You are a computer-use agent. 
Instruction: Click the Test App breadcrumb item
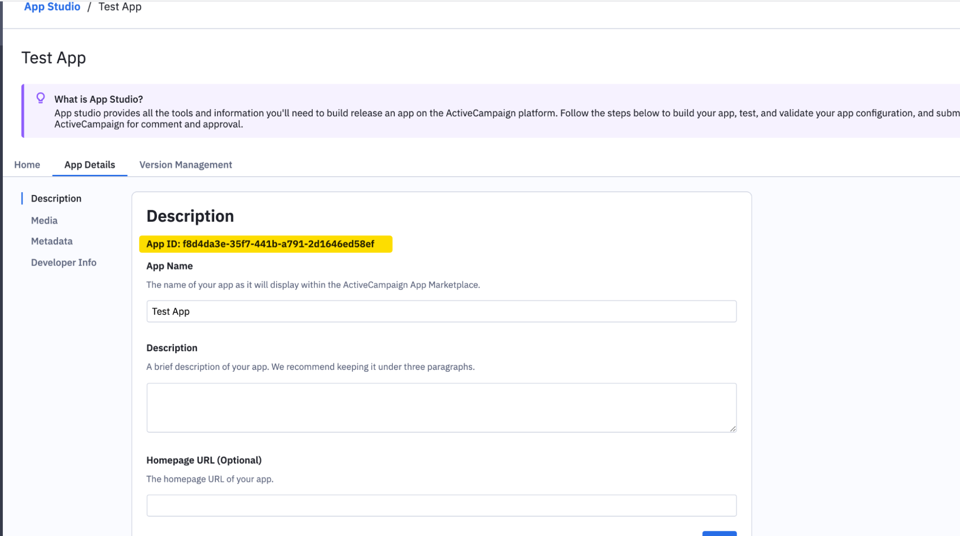pos(120,7)
